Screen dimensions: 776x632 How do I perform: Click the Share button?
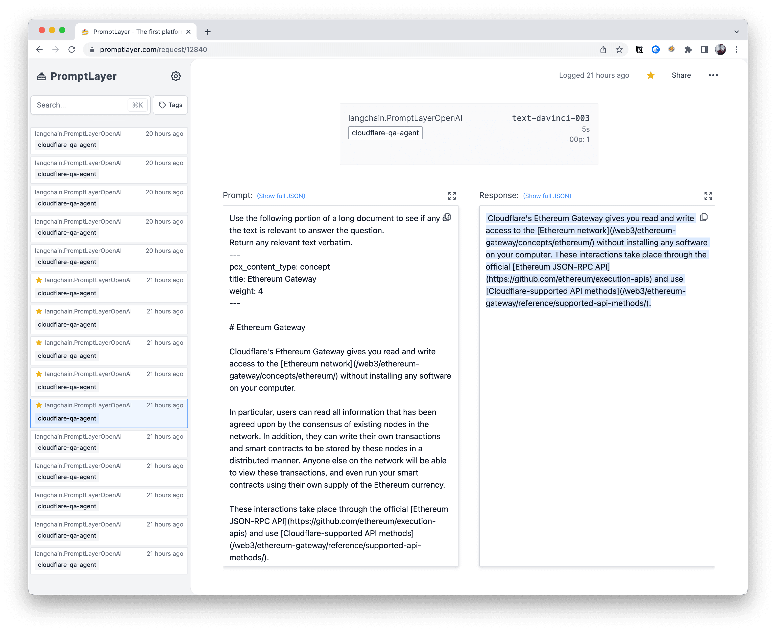coord(681,75)
